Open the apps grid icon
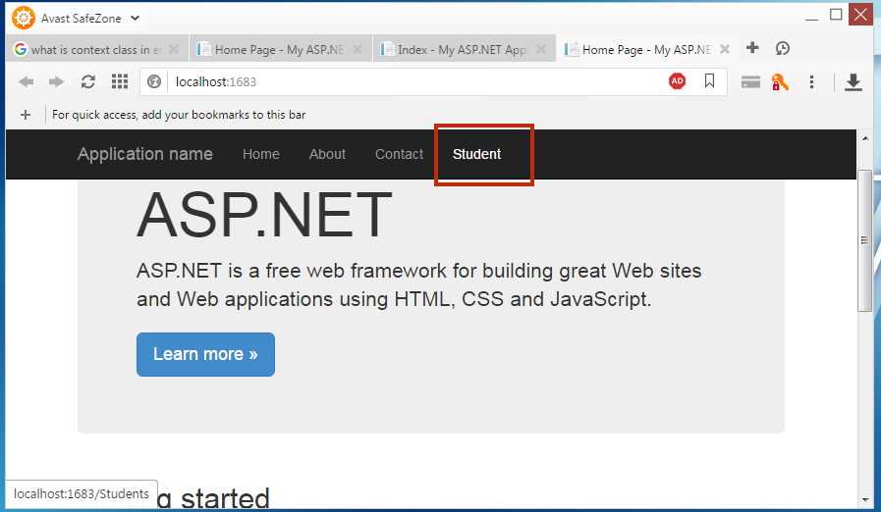The image size is (881, 512). 120,82
